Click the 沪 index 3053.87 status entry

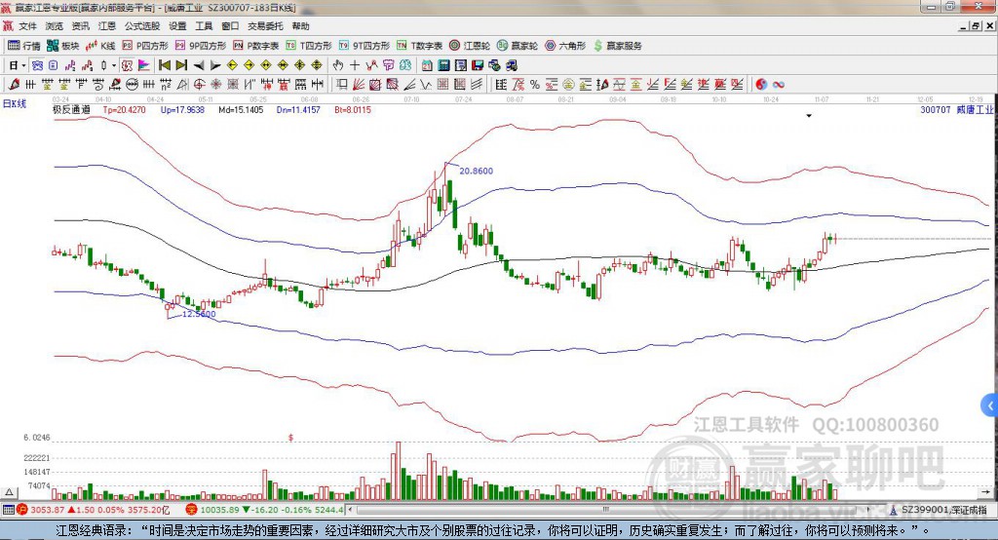[x=93, y=510]
